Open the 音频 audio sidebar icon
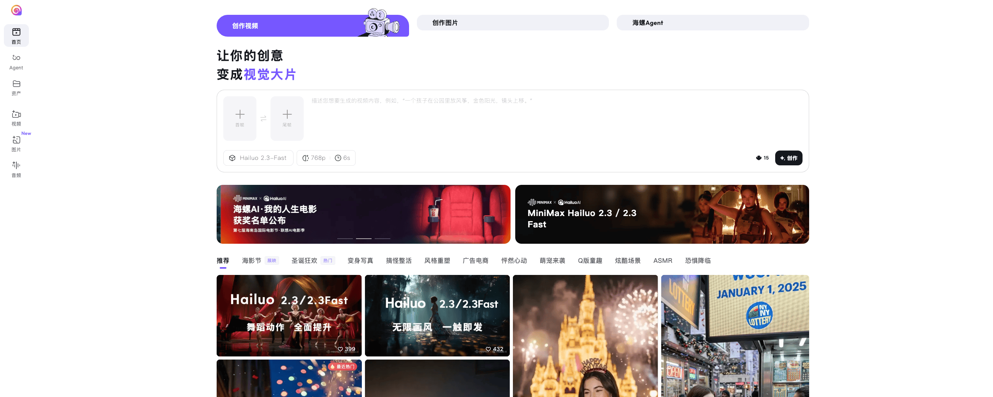993x397 pixels. pyautogui.click(x=16, y=169)
